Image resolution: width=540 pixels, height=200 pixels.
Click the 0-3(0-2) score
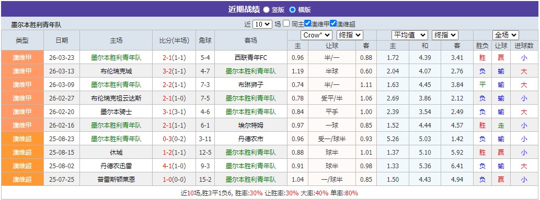click(x=174, y=139)
